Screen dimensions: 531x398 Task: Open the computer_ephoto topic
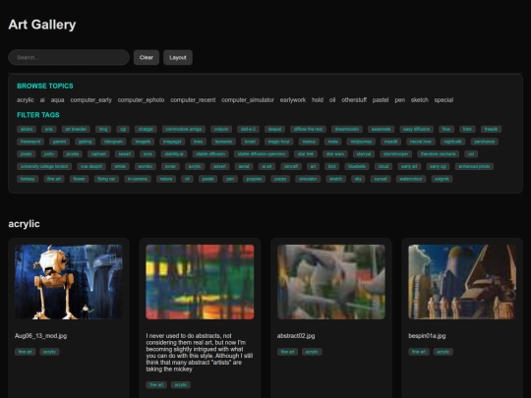coord(142,100)
